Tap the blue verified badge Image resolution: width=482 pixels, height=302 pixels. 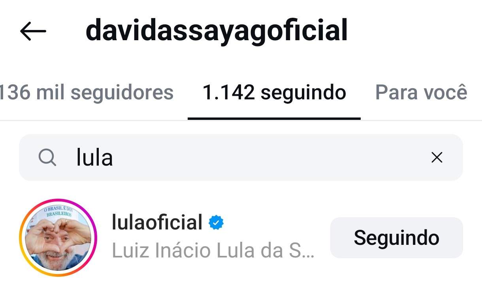(x=216, y=223)
